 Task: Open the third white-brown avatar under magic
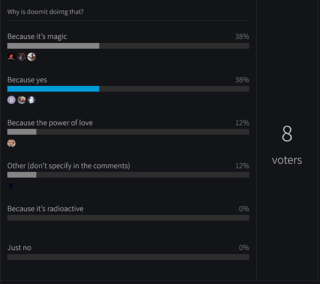pos(31,57)
